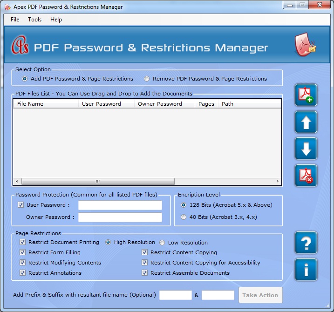Choose 40 Bits encryption level
Image resolution: width=334 pixels, height=312 pixels.
[x=184, y=217]
